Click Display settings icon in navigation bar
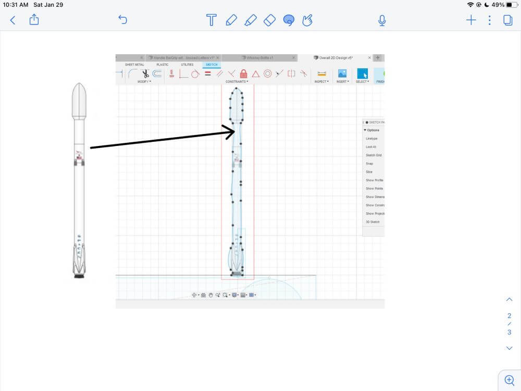 [x=234, y=295]
